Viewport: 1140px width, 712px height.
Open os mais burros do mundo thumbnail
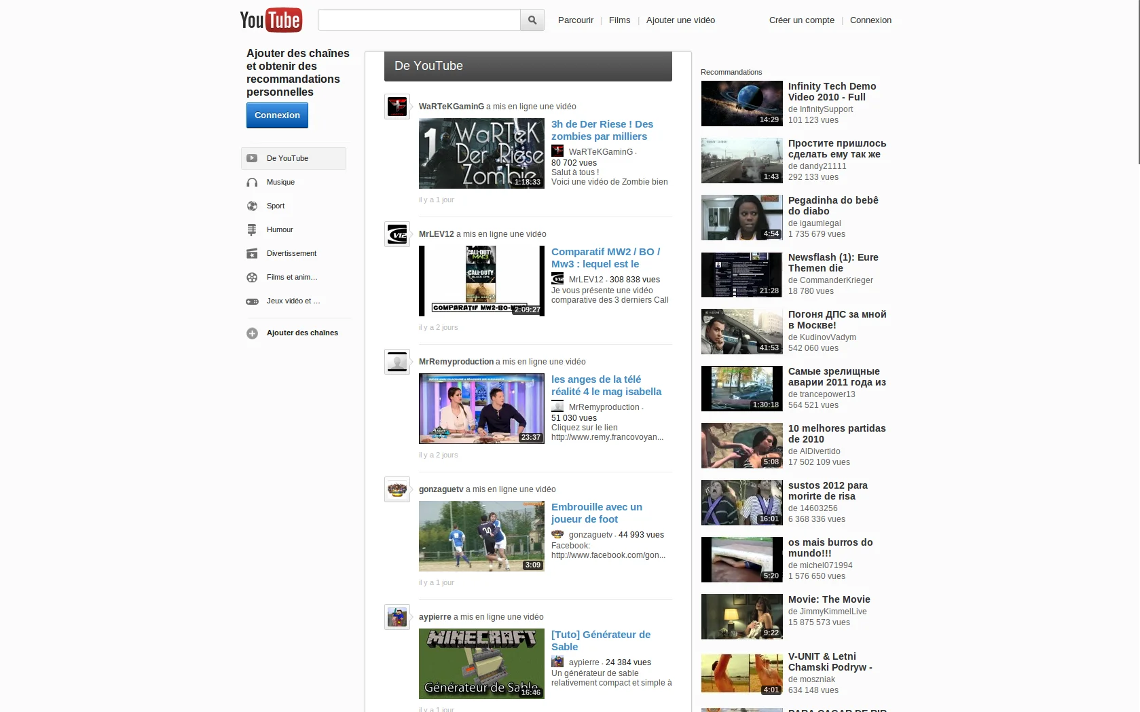pyautogui.click(x=742, y=560)
